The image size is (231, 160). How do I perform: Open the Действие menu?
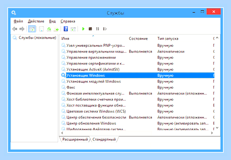pyautogui.click(x=36, y=21)
